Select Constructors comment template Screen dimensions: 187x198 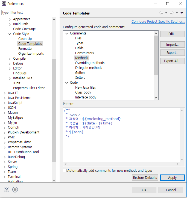[x=84, y=53]
